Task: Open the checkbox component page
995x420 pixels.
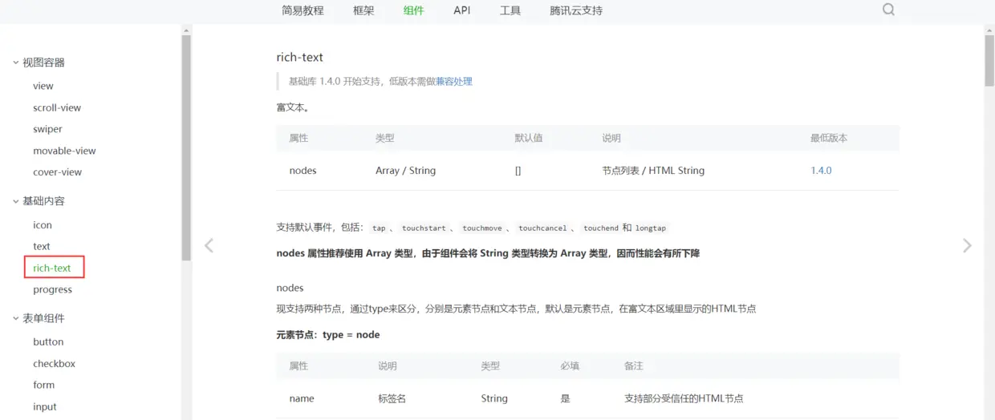Action: pyautogui.click(x=54, y=363)
